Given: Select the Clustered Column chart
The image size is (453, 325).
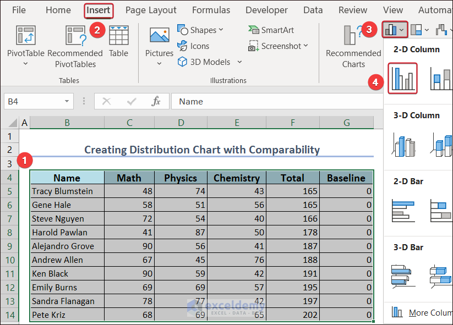Looking at the screenshot, I should point(402,78).
